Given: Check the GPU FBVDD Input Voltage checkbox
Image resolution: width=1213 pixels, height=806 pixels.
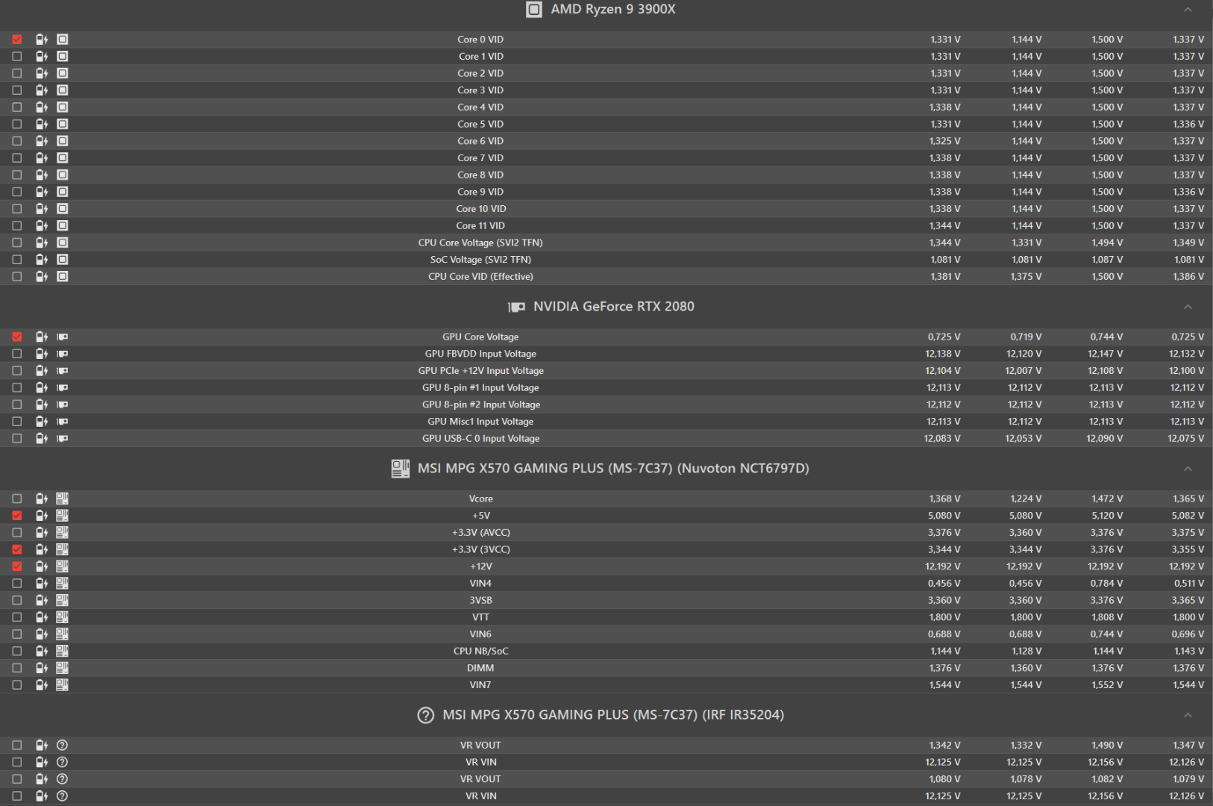Looking at the screenshot, I should click(x=17, y=354).
